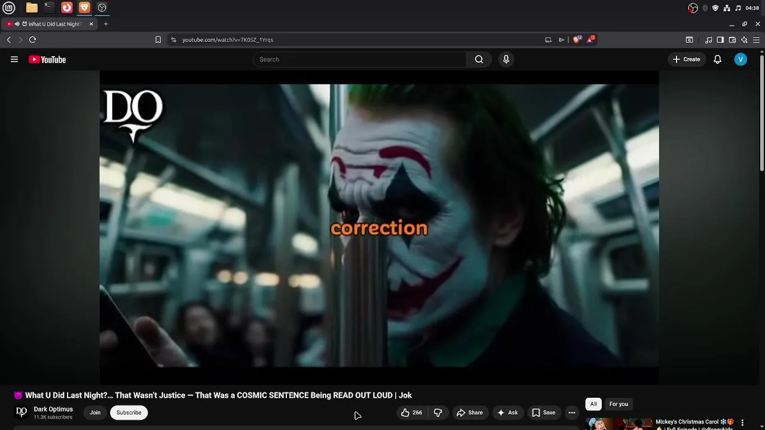Image resolution: width=765 pixels, height=430 pixels.
Task: Switch to Brave browser in the panel
Action: (x=84, y=8)
